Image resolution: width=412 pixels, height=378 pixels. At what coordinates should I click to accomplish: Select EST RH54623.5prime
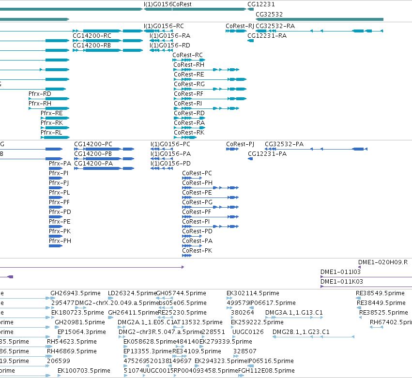click(50, 347)
